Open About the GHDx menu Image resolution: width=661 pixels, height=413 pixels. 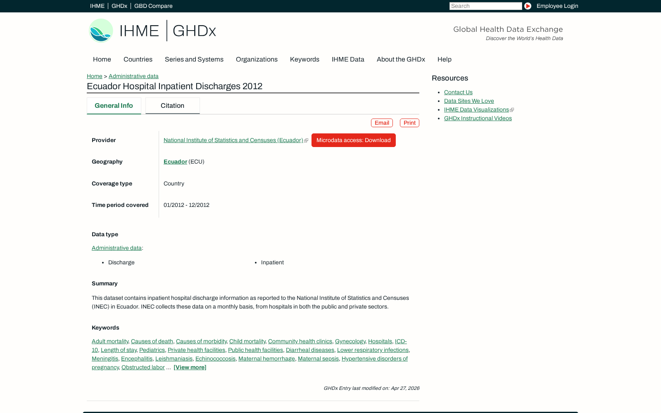pos(401,59)
